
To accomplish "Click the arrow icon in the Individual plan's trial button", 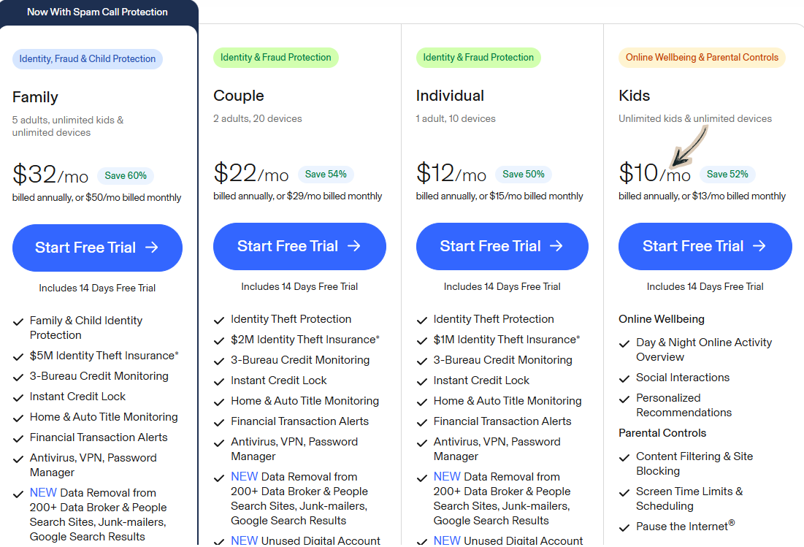I will pyautogui.click(x=556, y=246).
